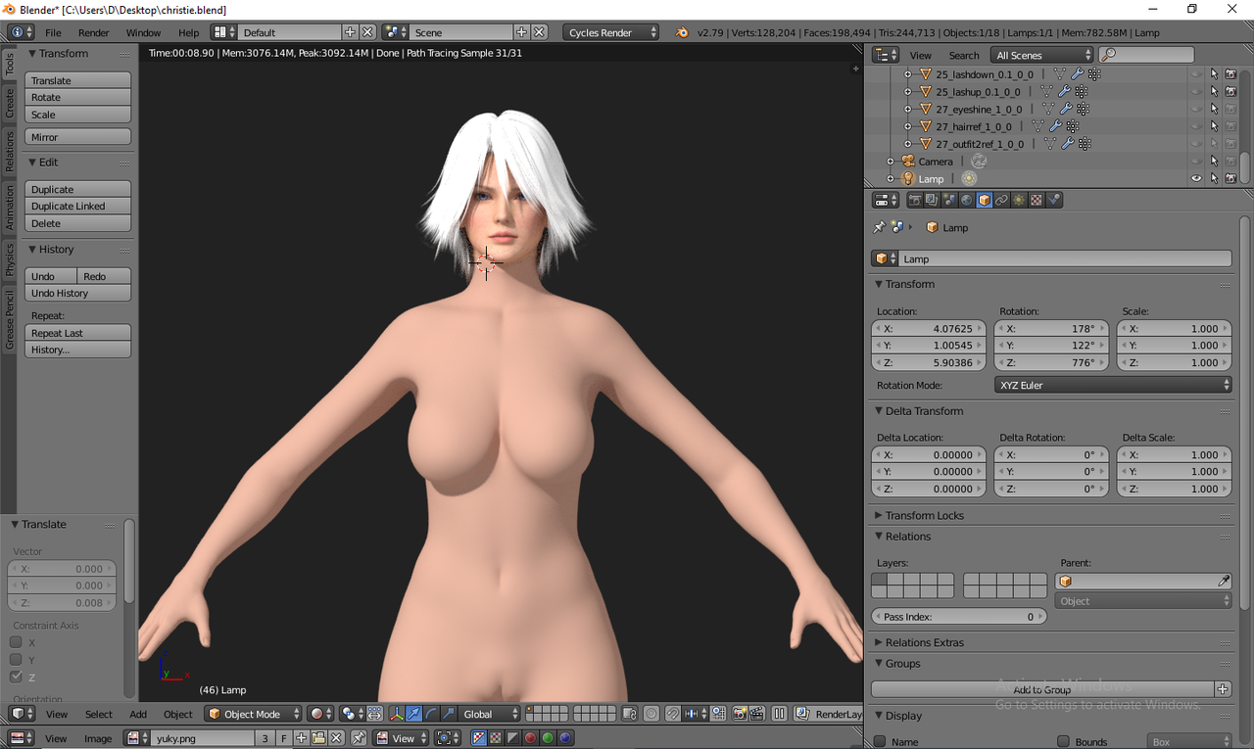
Task: Select the scale manipulator icon
Action: coord(449,714)
